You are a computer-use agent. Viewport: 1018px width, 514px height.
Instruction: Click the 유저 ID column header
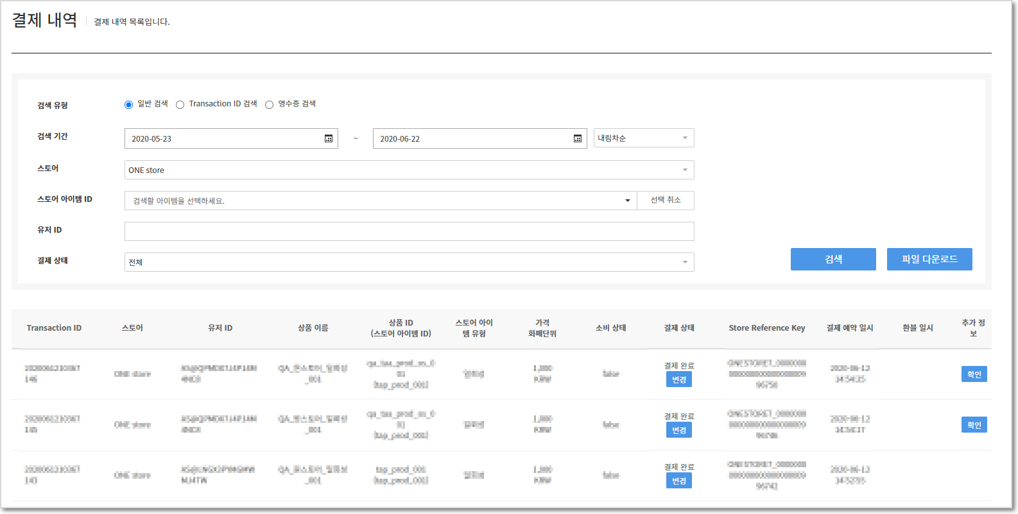220,328
